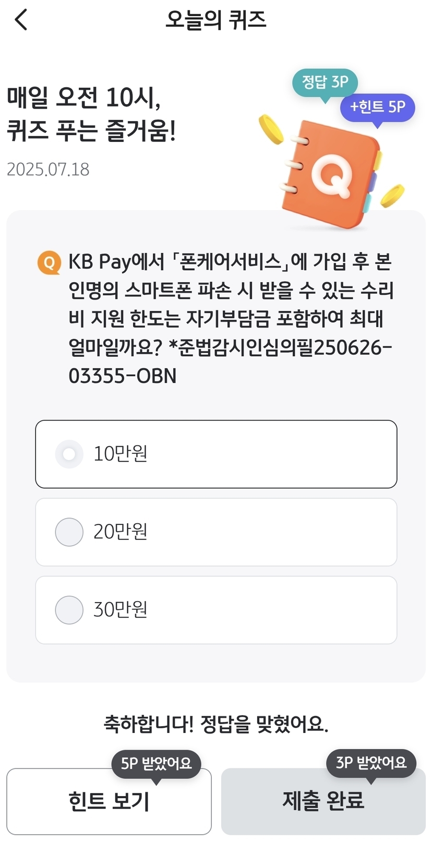Screen dimensions: 433x841
Task: Click the small orange Q question icon
Action: 49,262
